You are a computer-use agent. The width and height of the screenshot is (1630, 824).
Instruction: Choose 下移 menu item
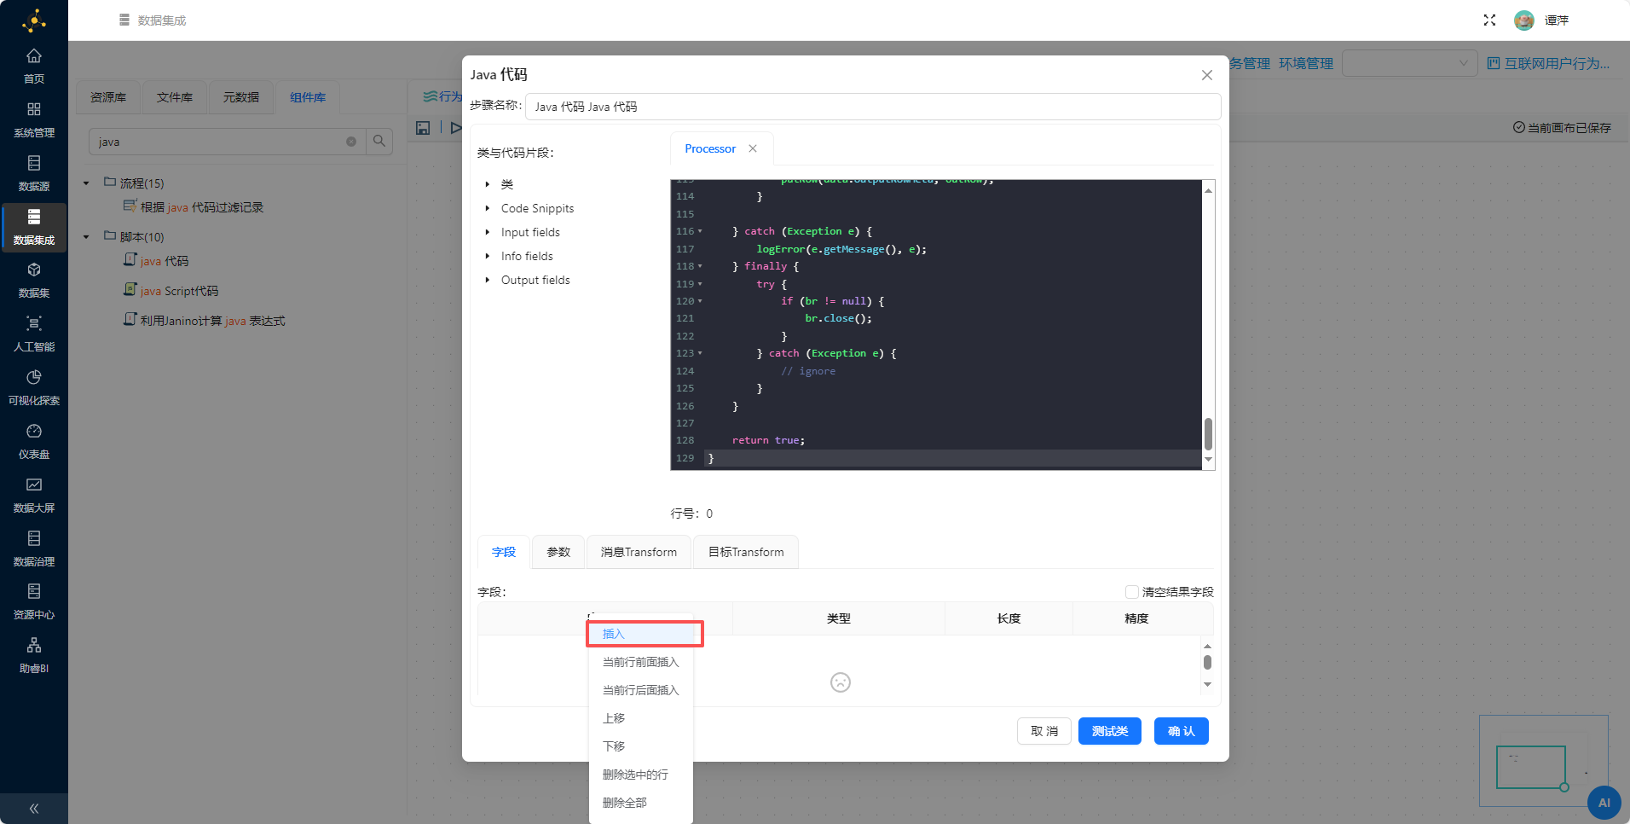(641, 746)
